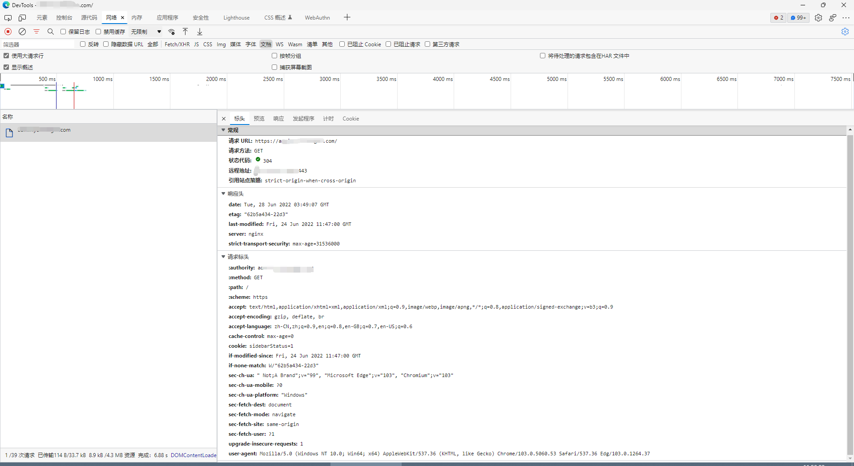
Task: Import HAR file upload arrow
Action: tap(185, 32)
